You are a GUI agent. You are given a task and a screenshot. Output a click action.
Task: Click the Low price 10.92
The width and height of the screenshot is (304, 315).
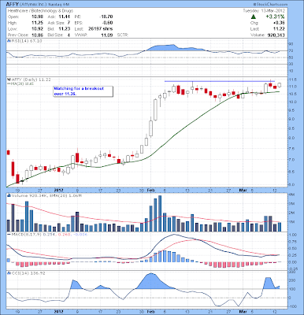point(37,29)
